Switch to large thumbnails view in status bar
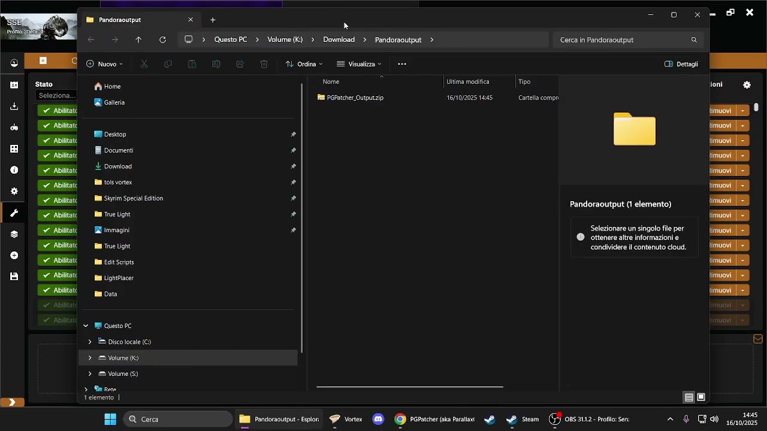767x431 pixels. [701, 397]
